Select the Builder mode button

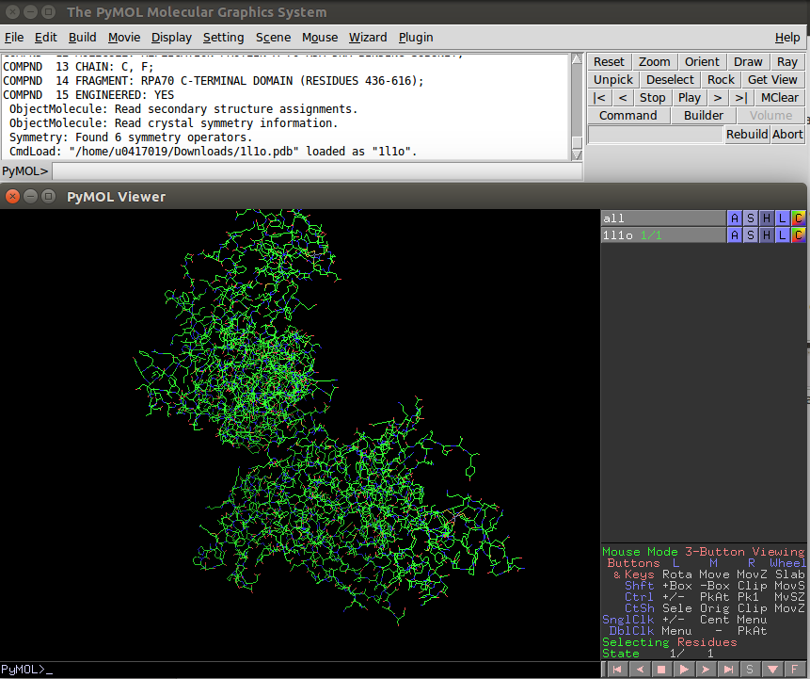pos(704,115)
